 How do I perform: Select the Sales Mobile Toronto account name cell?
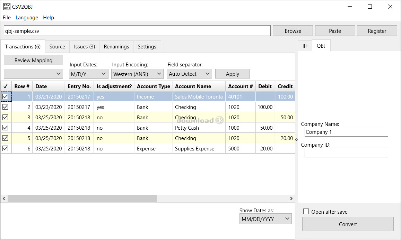tap(199, 97)
